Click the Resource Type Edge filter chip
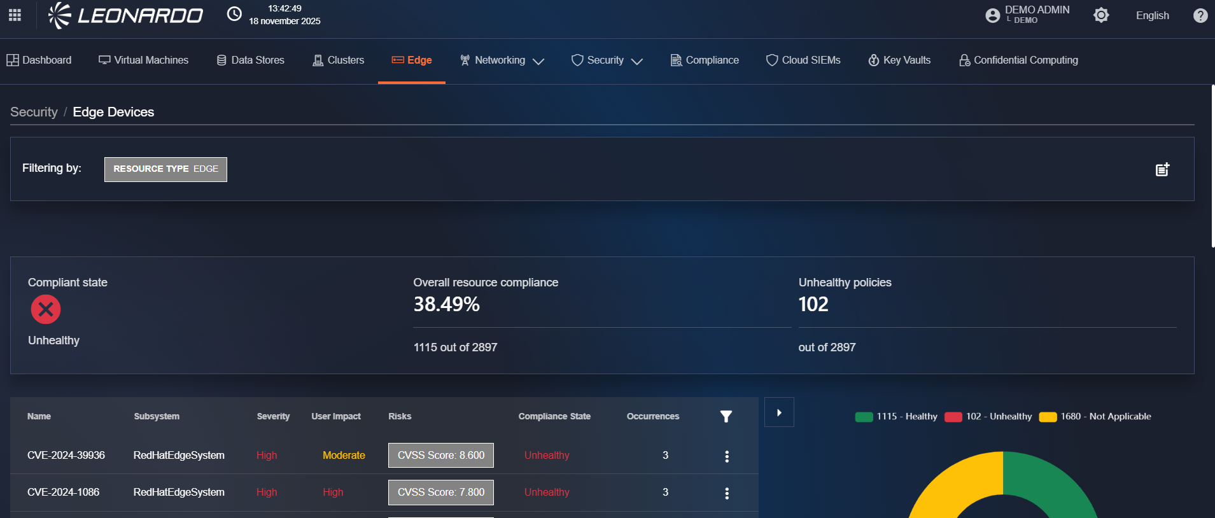 165,169
